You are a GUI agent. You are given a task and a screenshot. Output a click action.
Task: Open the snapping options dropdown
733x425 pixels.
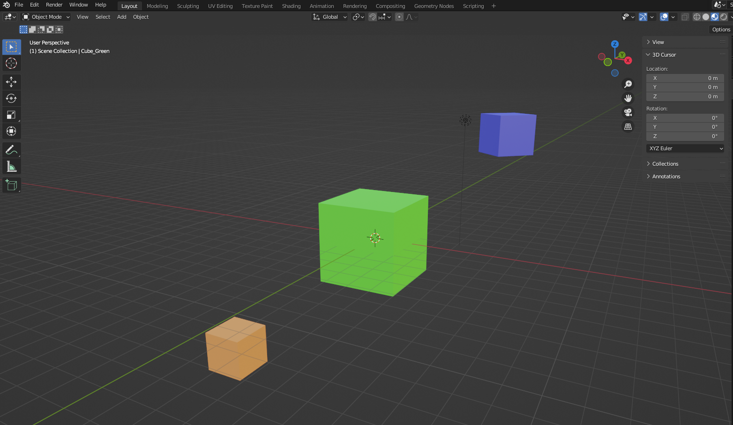pos(385,17)
